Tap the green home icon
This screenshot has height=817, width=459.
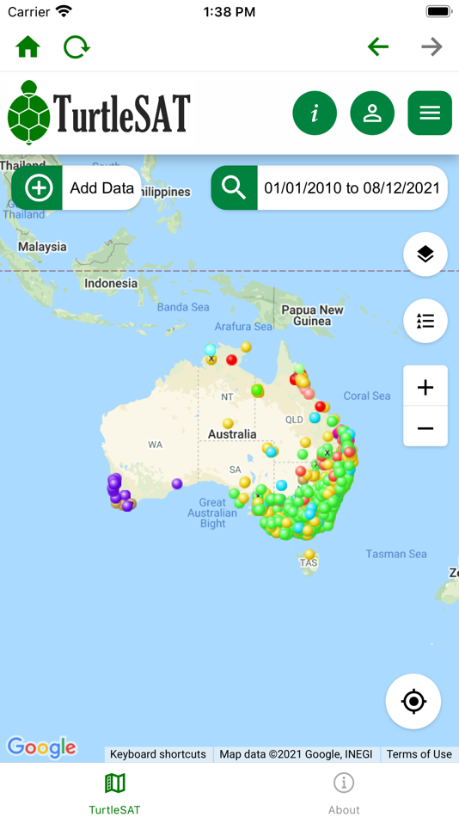(28, 47)
